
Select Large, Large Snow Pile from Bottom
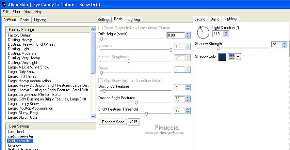36,95
